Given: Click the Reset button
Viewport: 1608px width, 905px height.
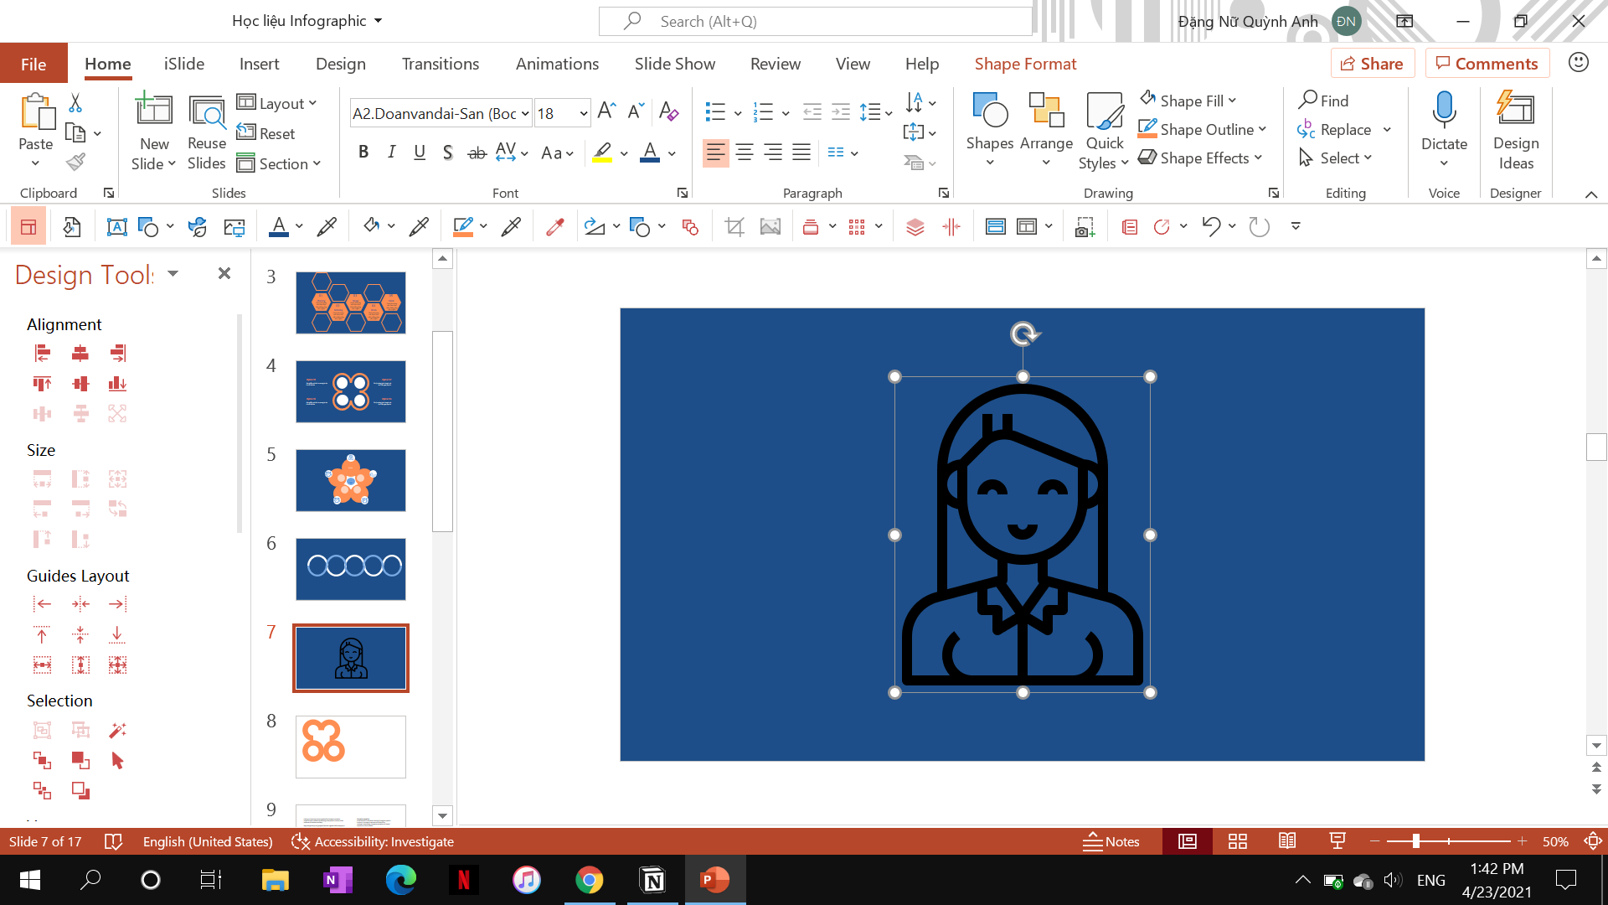Looking at the screenshot, I should point(266,133).
